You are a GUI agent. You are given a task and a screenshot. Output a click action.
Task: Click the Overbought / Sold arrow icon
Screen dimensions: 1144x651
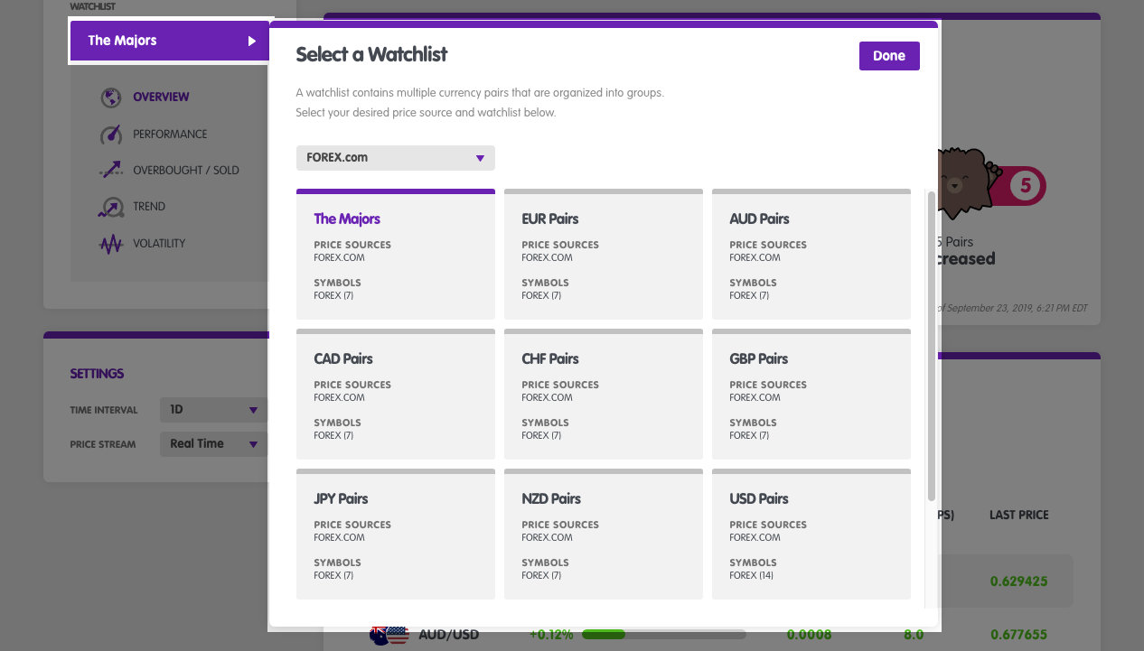(x=110, y=171)
